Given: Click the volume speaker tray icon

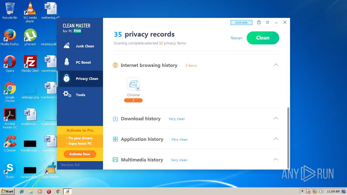Looking at the screenshot, I should (321, 191).
